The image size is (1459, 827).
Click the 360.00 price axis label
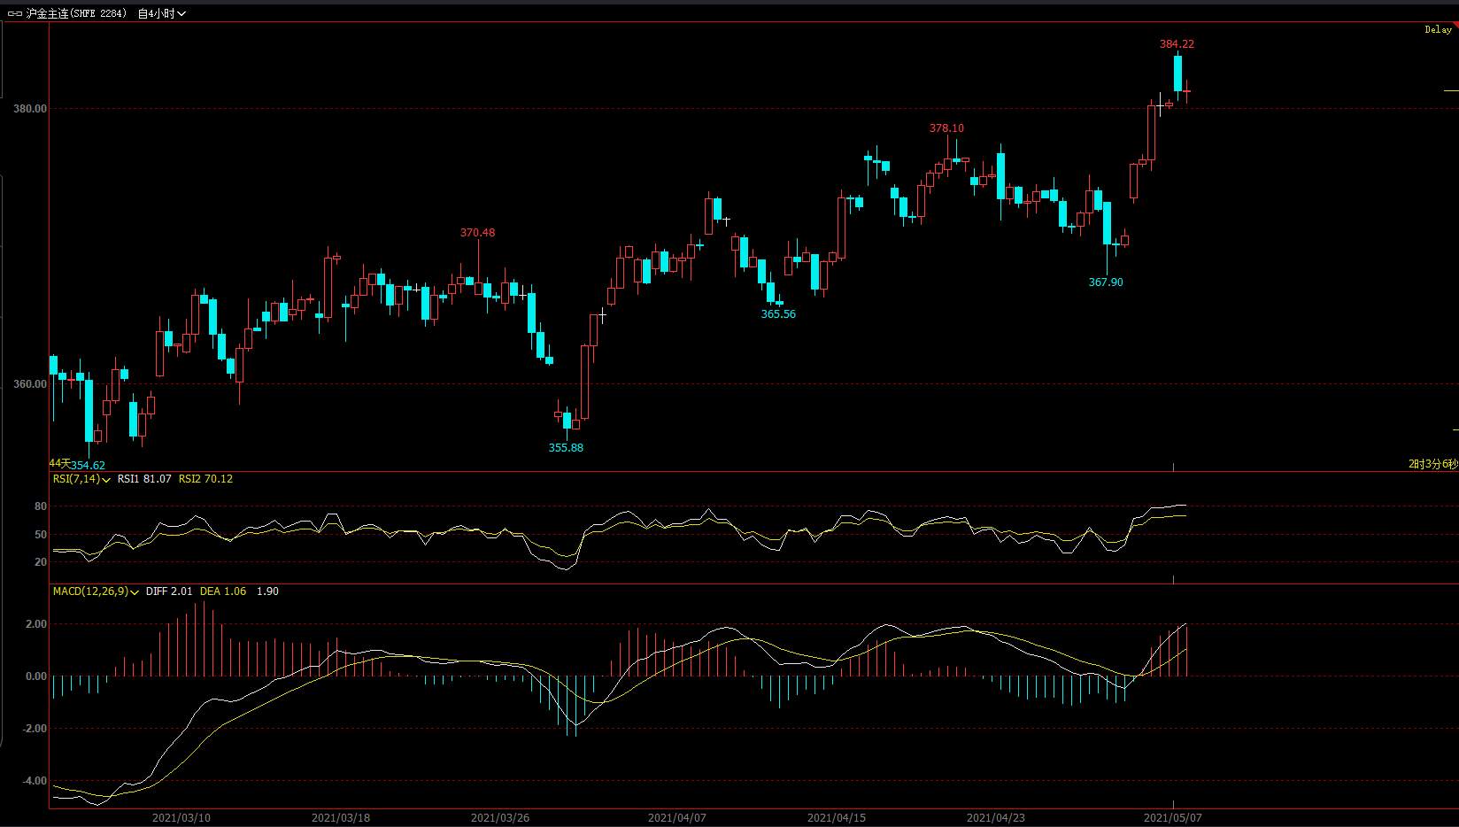[x=29, y=384]
